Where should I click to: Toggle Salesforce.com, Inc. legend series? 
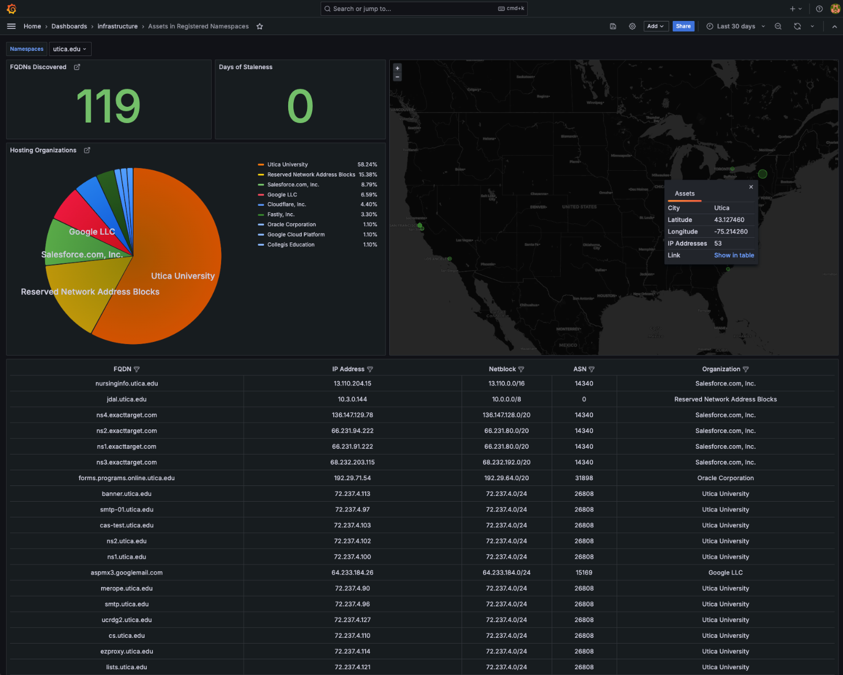[293, 185]
